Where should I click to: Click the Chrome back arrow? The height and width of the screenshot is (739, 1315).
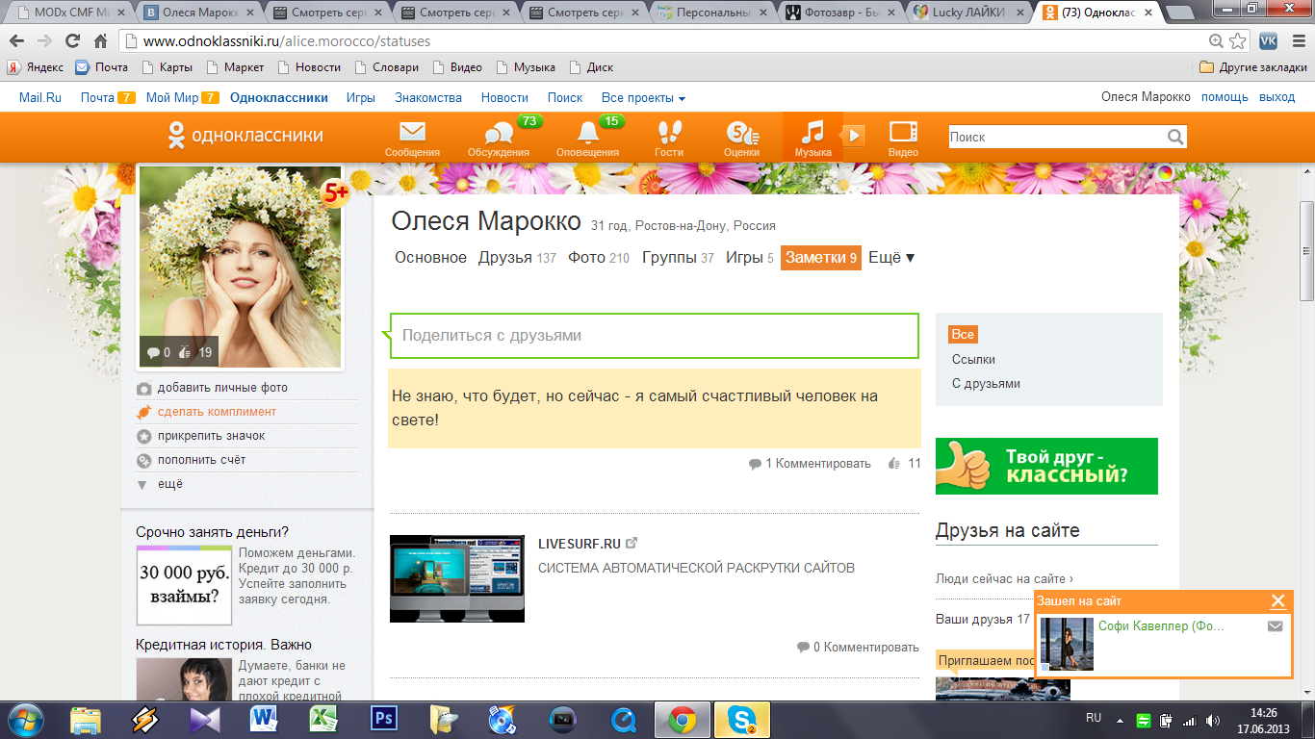(x=17, y=41)
